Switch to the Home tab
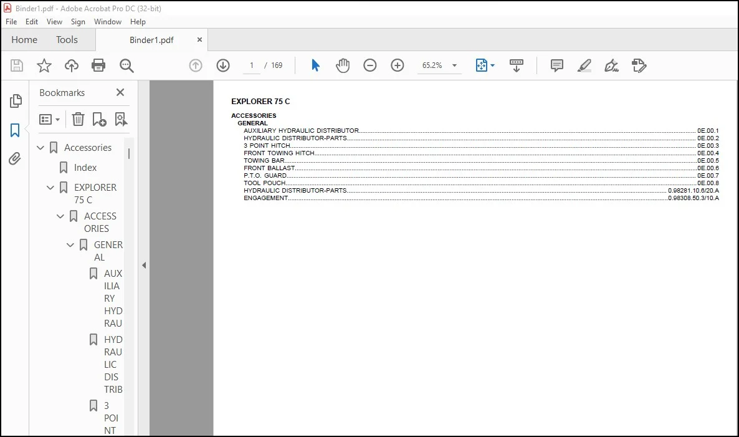 [x=24, y=40]
